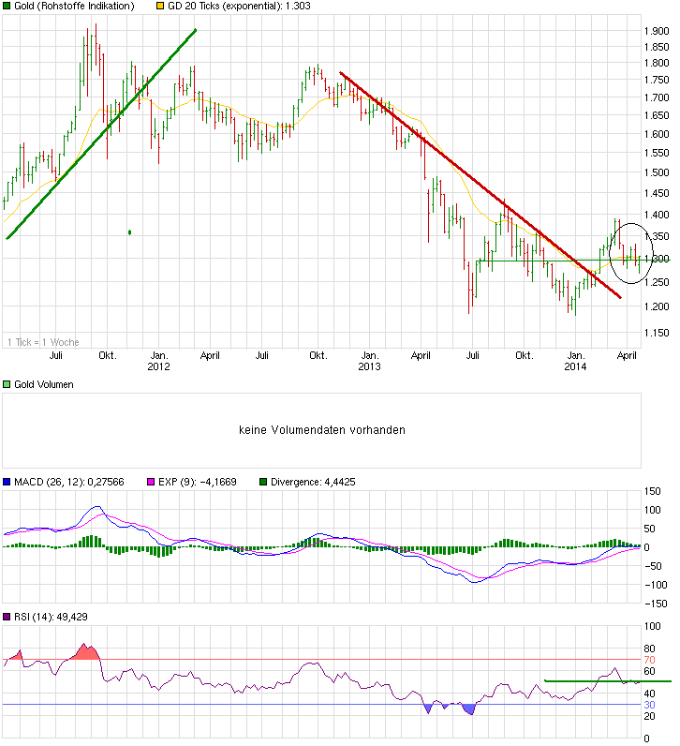Click the 20 label on RSI axis
Viewport: 680px width, 746px height.
click(650, 716)
